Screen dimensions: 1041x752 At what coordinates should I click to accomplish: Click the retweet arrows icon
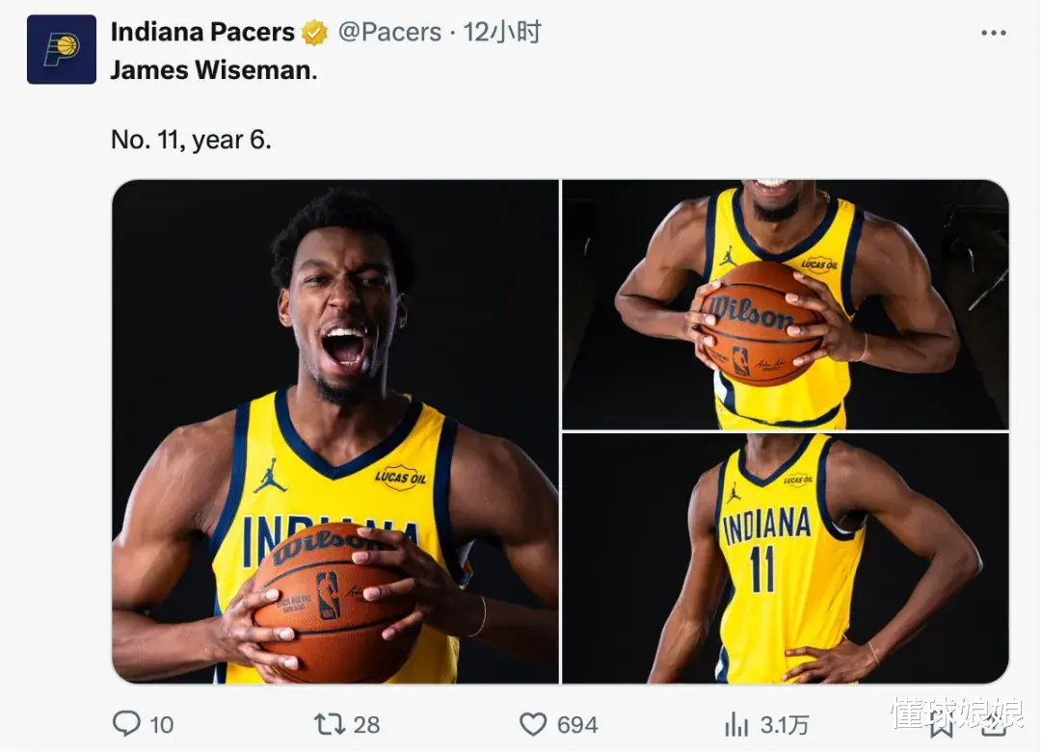click(x=328, y=723)
